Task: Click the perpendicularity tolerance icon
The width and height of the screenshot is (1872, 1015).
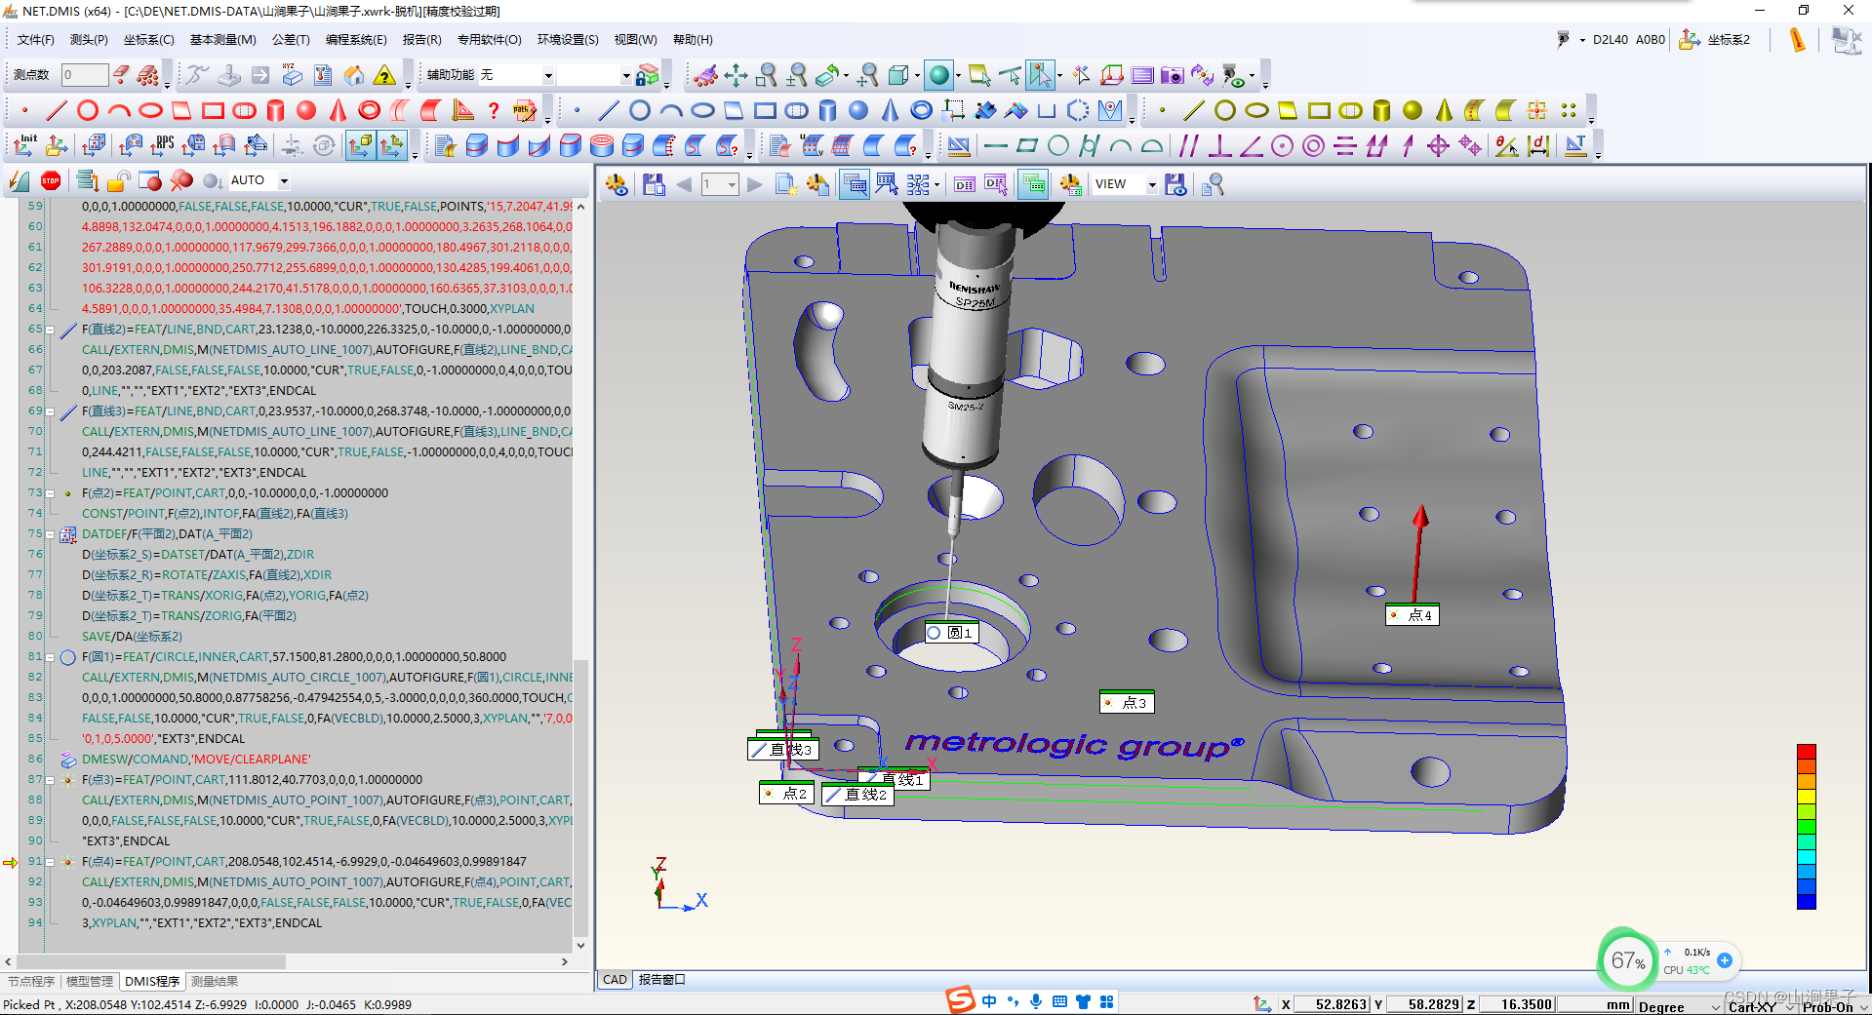Action: pos(1219,145)
